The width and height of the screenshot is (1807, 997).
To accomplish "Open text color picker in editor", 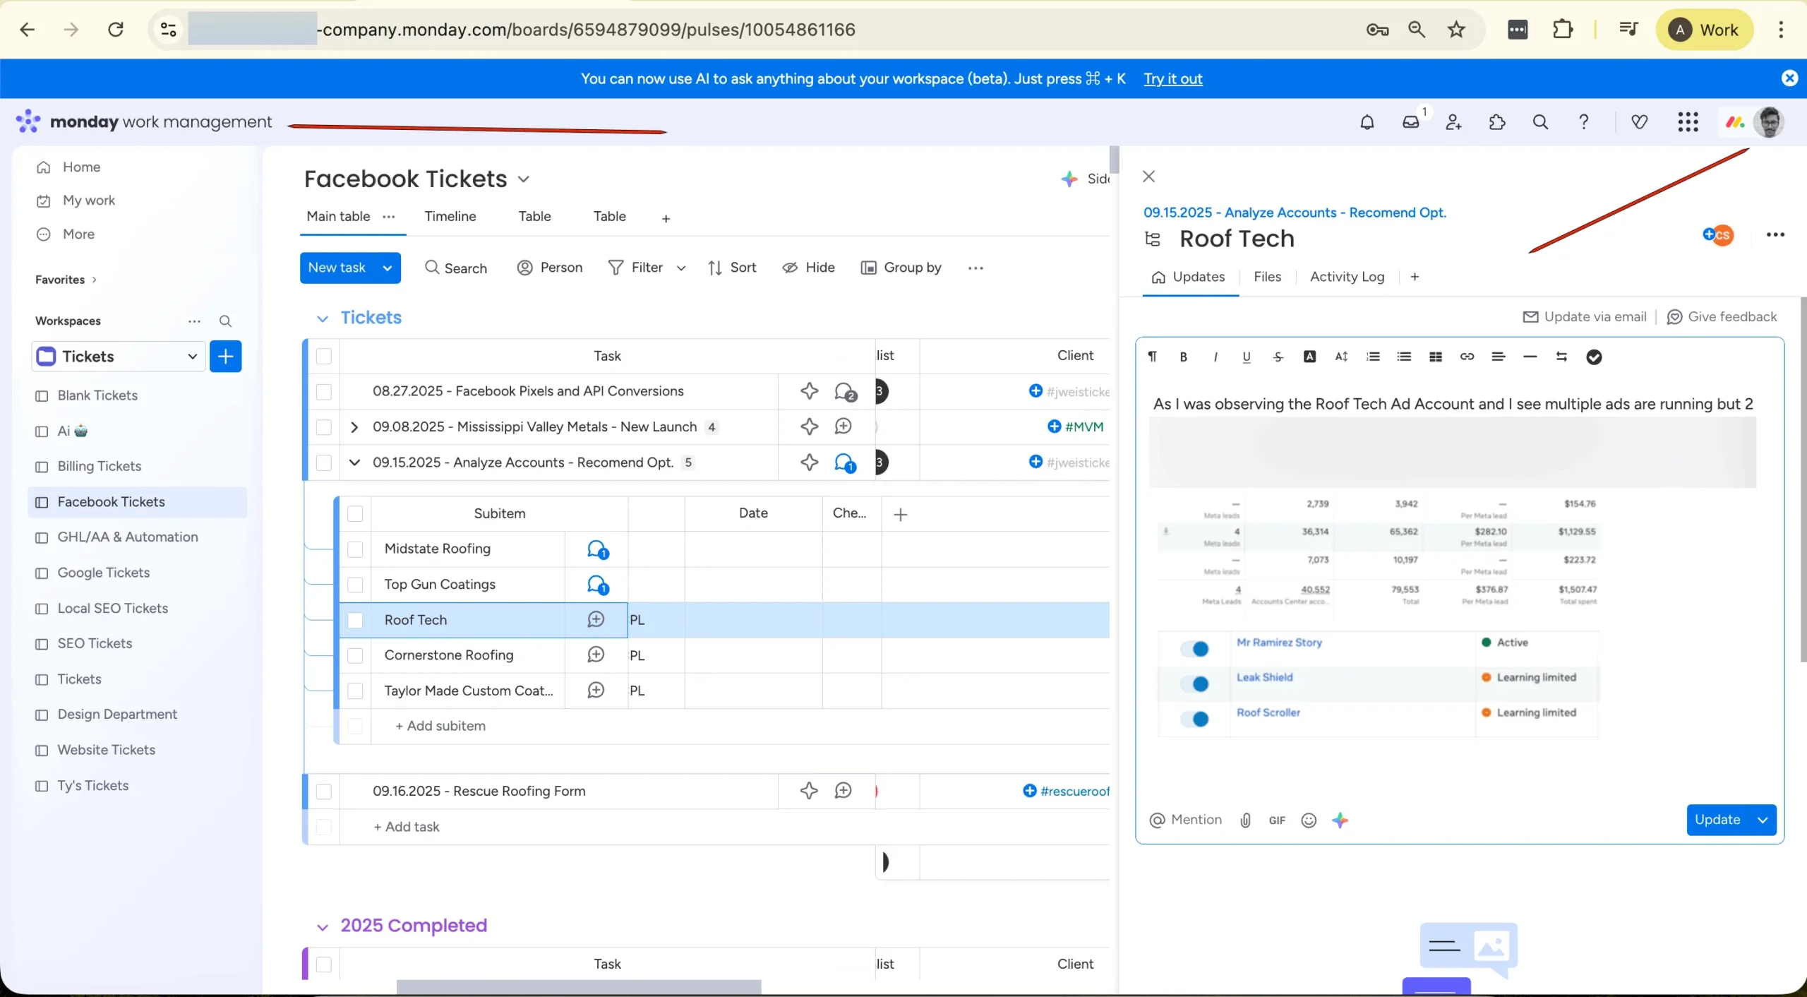I will (x=1309, y=357).
